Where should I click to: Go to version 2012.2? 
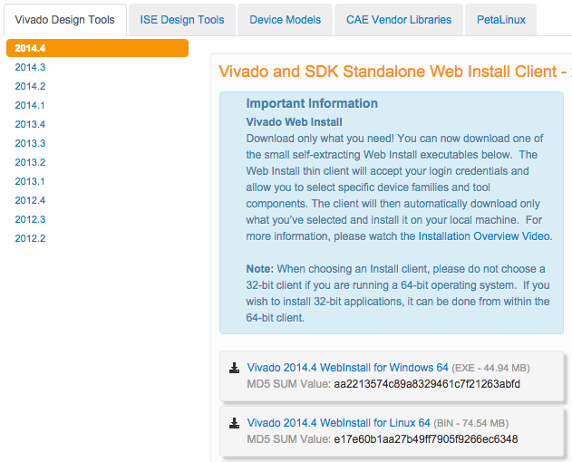(x=30, y=238)
